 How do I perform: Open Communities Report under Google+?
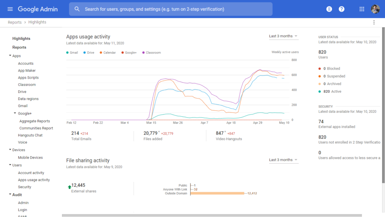point(36,128)
